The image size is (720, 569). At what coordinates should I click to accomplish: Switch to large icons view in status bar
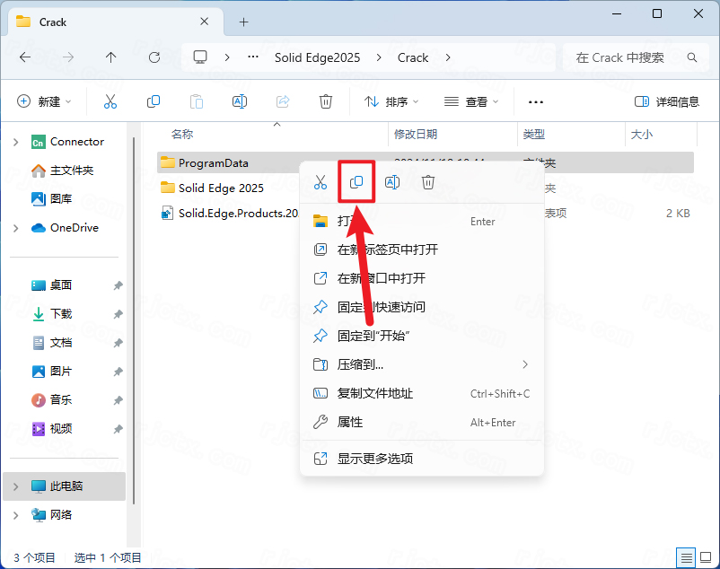[x=704, y=558]
